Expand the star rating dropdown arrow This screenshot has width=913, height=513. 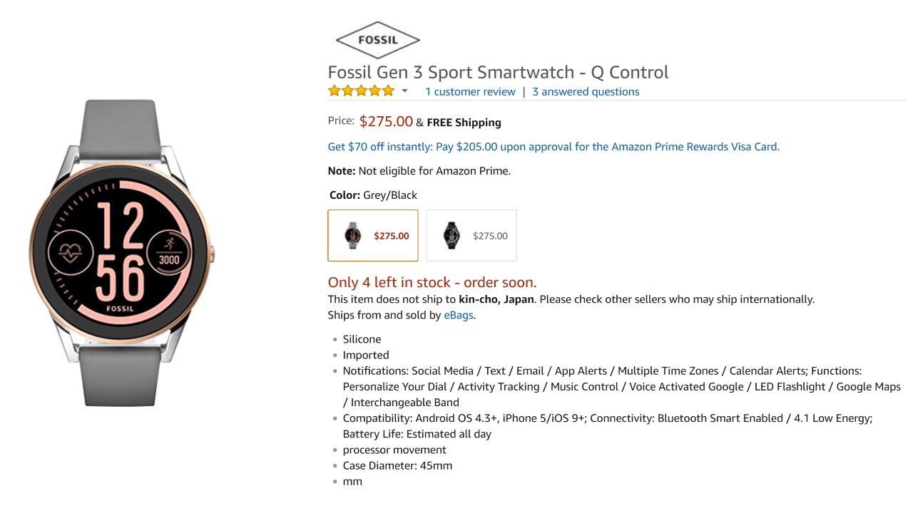tap(404, 91)
